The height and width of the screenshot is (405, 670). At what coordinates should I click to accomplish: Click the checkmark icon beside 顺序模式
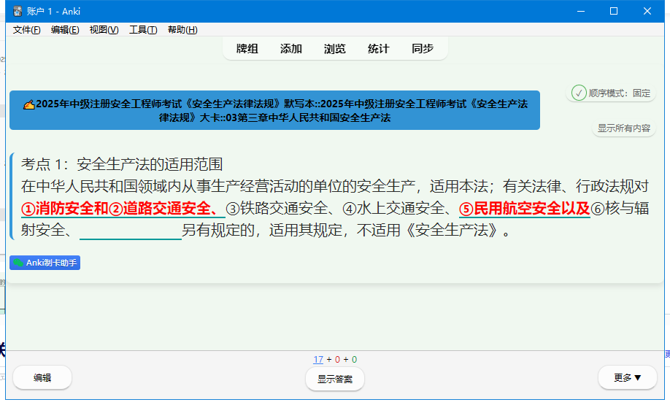click(x=579, y=93)
